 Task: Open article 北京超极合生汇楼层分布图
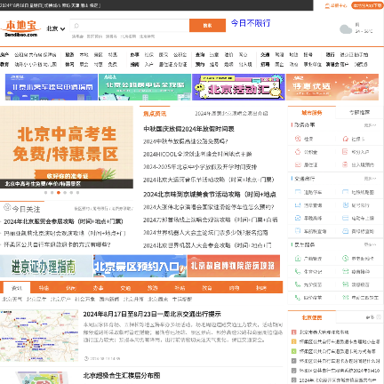[122, 376]
